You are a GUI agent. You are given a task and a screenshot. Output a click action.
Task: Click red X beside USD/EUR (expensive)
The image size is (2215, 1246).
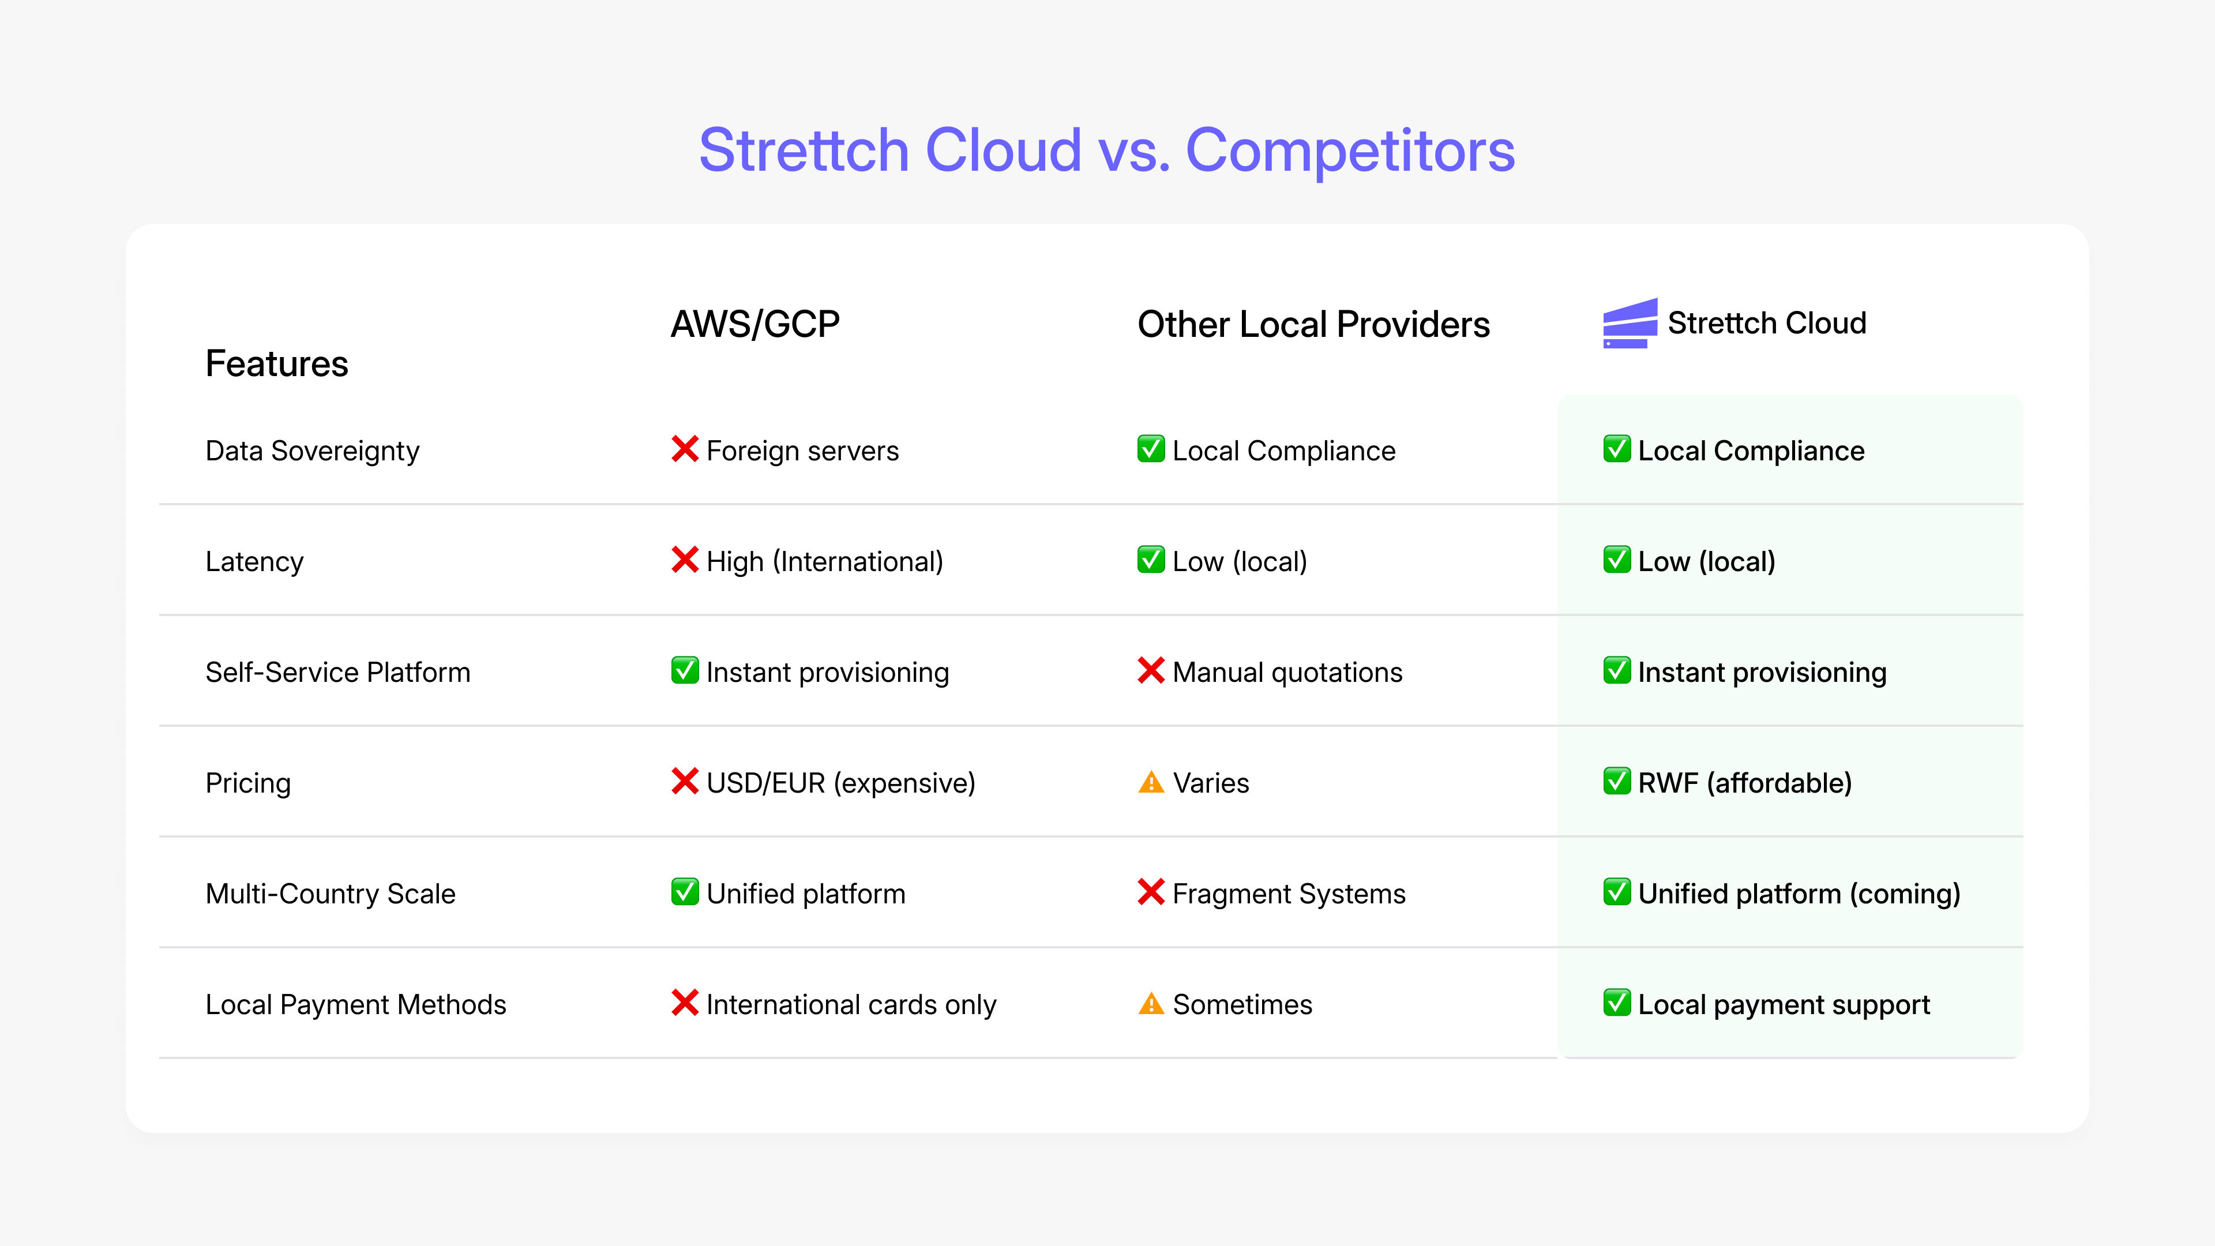pyautogui.click(x=685, y=781)
